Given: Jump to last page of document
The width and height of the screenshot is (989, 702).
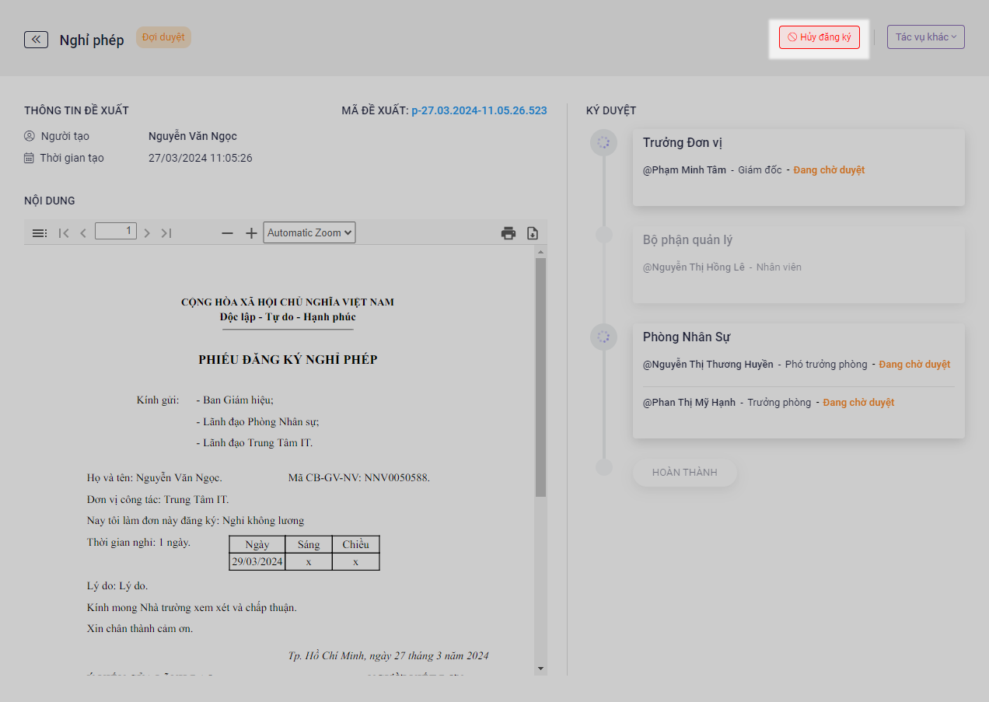Looking at the screenshot, I should coord(166,232).
